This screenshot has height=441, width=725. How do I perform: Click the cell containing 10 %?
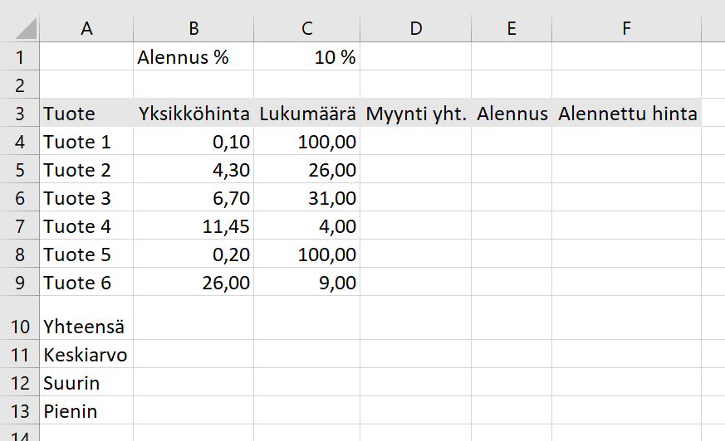[x=307, y=56]
